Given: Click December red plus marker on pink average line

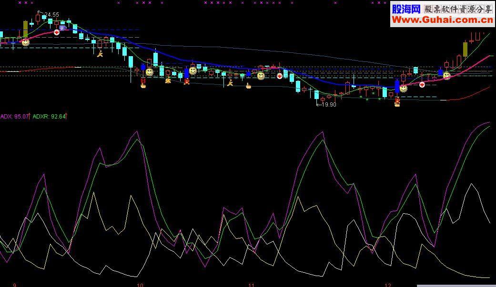Looking at the screenshot, I should pyautogui.click(x=422, y=84).
